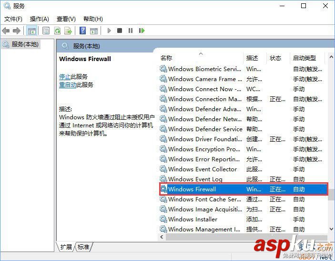Viewport: 335px width, 261px height.
Task: Select the Windows Connection Manager service name
Action: tap(205, 99)
